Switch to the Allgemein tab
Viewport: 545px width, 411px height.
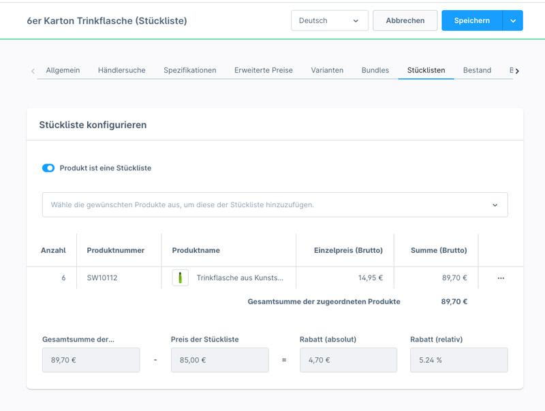pos(63,70)
